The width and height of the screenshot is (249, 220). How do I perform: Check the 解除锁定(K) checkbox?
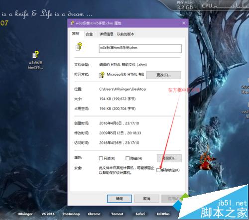158,170
